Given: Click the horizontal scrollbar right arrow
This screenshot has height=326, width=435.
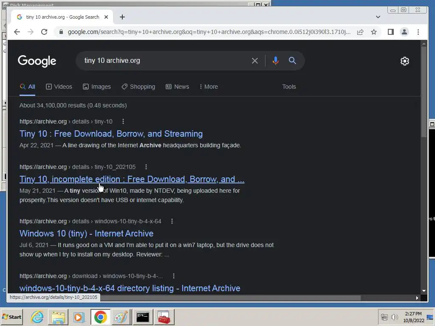Looking at the screenshot, I should click(x=417, y=298).
